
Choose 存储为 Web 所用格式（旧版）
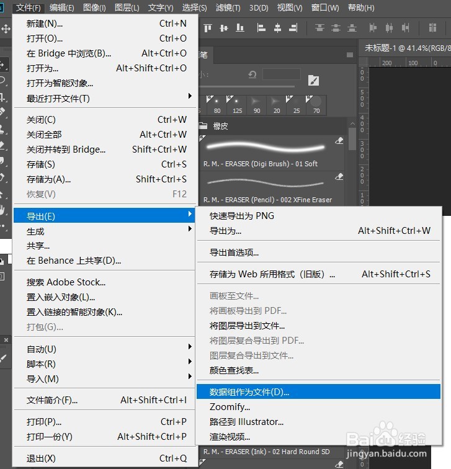[x=318, y=274]
